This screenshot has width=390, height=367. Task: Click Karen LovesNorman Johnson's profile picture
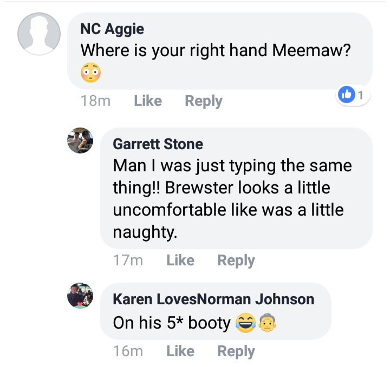tap(80, 296)
